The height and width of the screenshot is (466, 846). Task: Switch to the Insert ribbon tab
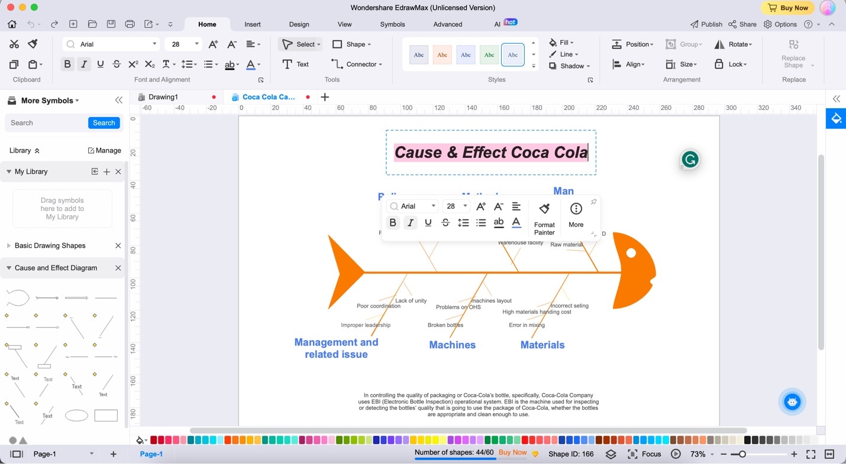point(253,24)
